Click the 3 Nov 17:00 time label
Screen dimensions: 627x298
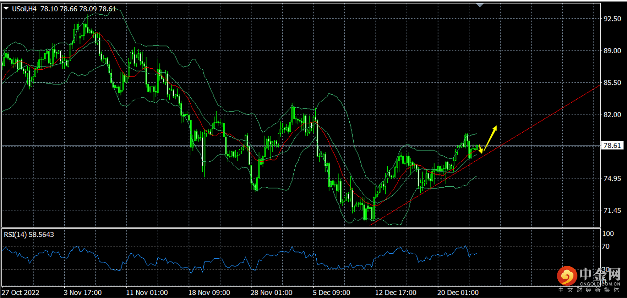click(83, 293)
